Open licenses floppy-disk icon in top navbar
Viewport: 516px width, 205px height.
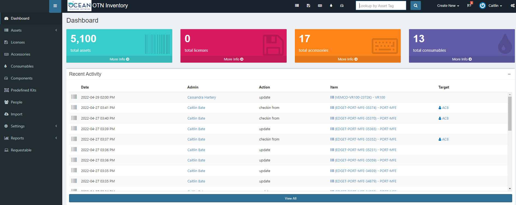[309, 5]
